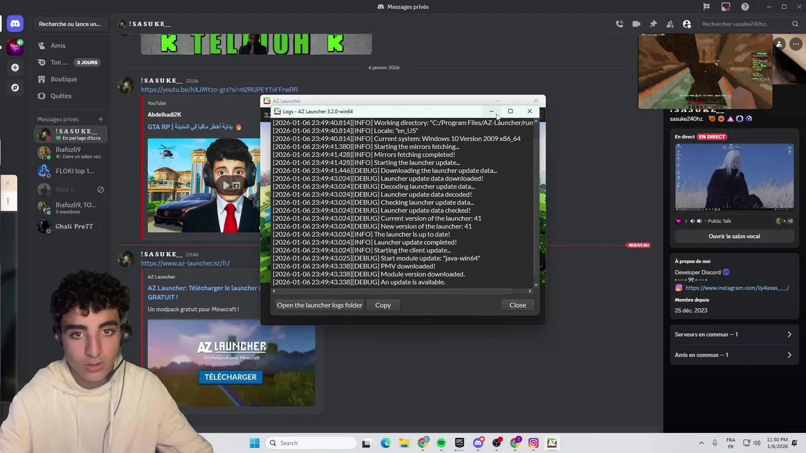
Task: Open the profile more options button
Action: [795, 44]
